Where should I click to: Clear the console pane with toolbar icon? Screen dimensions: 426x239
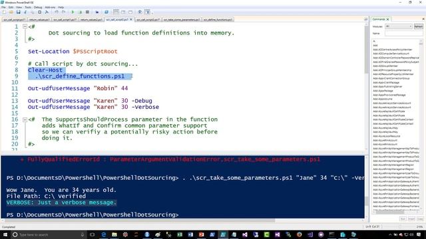pos(47,12)
